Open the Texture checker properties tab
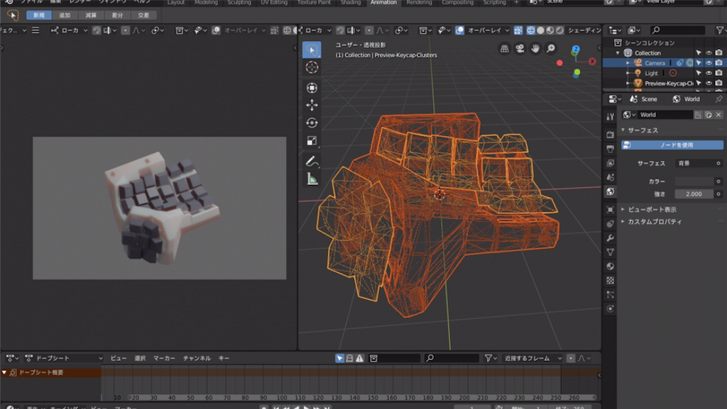Image resolution: width=727 pixels, height=409 pixels. 610,281
